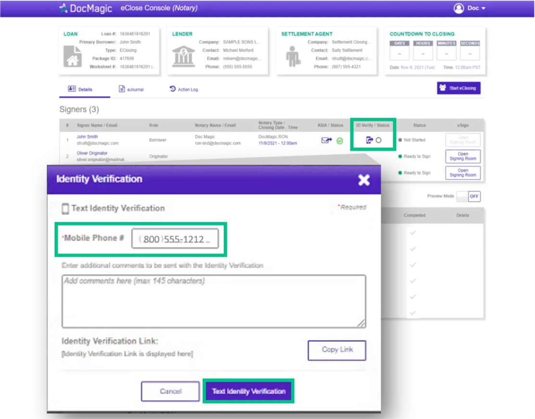Click the first Completed checkmark

pos(413,233)
